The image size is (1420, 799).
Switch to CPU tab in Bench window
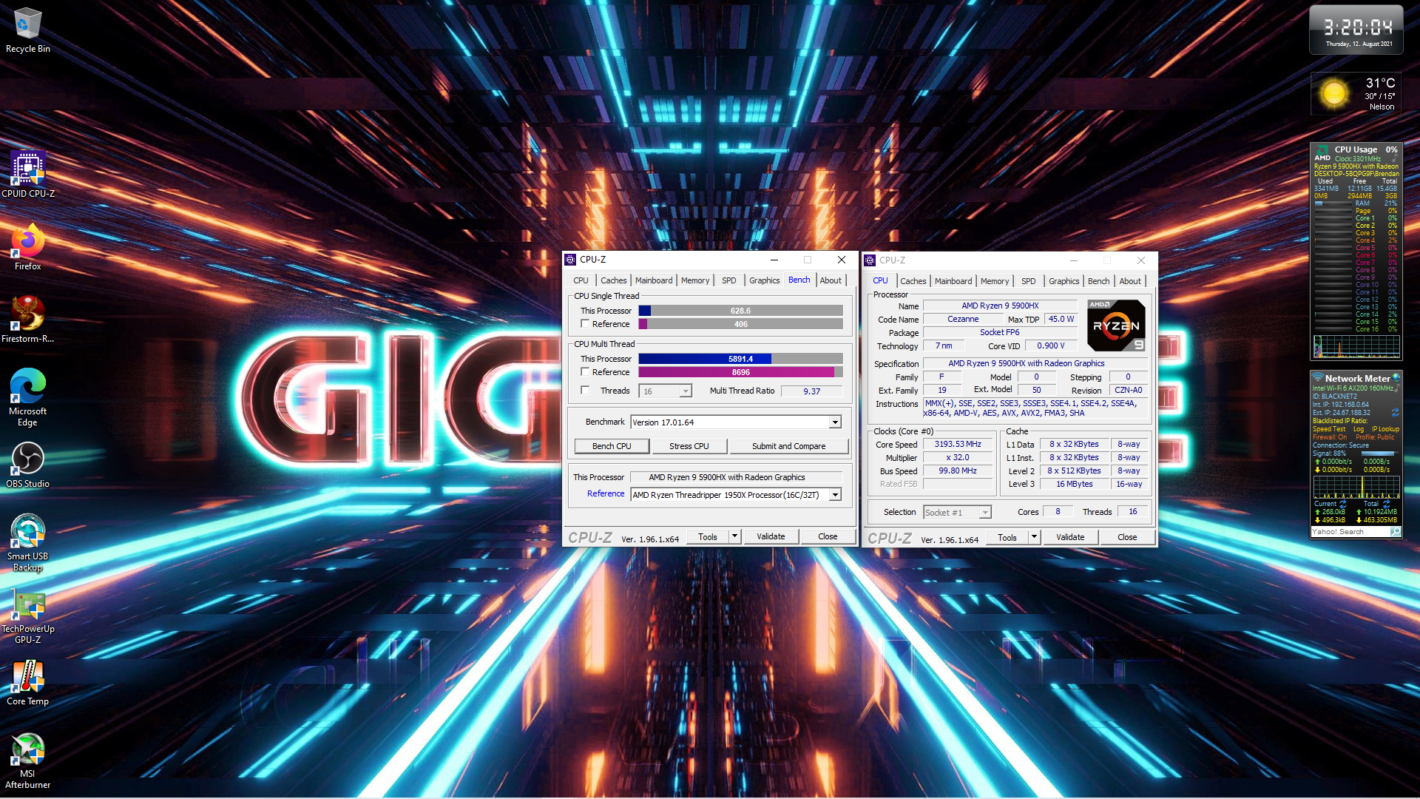581,280
